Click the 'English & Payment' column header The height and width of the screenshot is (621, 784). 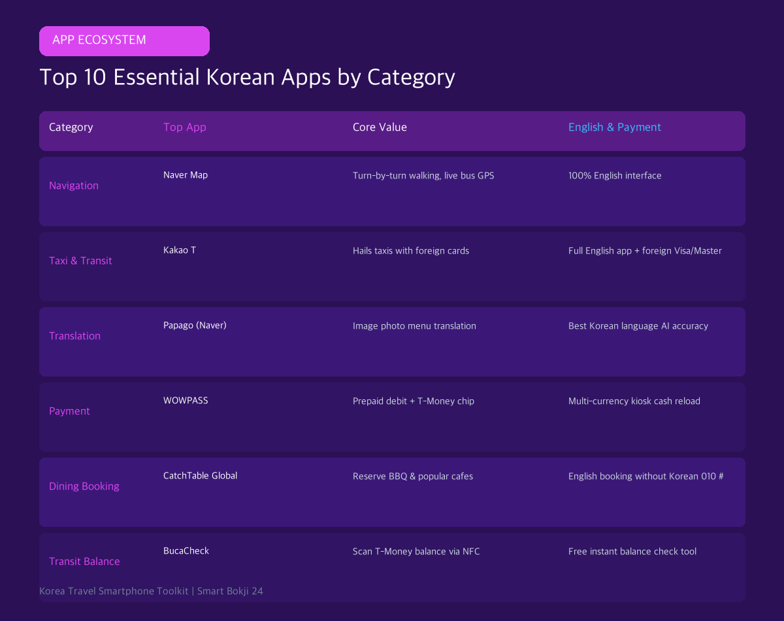click(x=615, y=127)
